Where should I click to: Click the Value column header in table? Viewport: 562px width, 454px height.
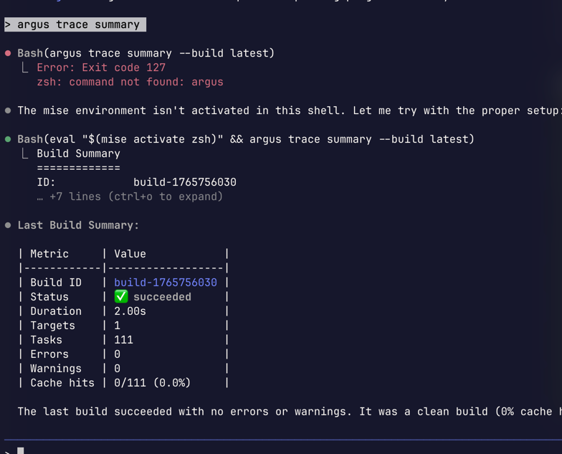click(130, 254)
